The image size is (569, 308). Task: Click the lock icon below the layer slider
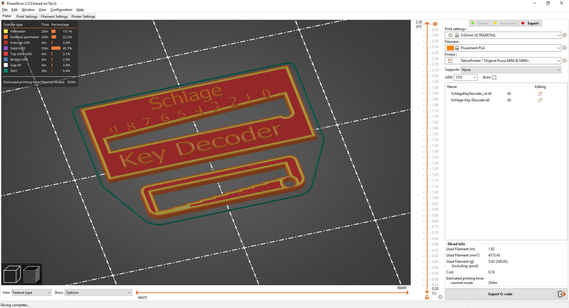427,297
